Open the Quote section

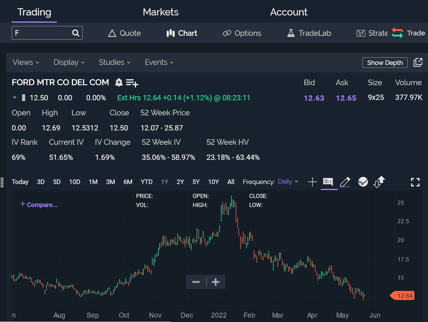pos(124,33)
